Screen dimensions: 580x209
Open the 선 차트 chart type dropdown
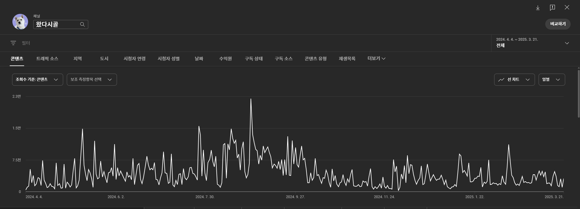[x=514, y=80]
